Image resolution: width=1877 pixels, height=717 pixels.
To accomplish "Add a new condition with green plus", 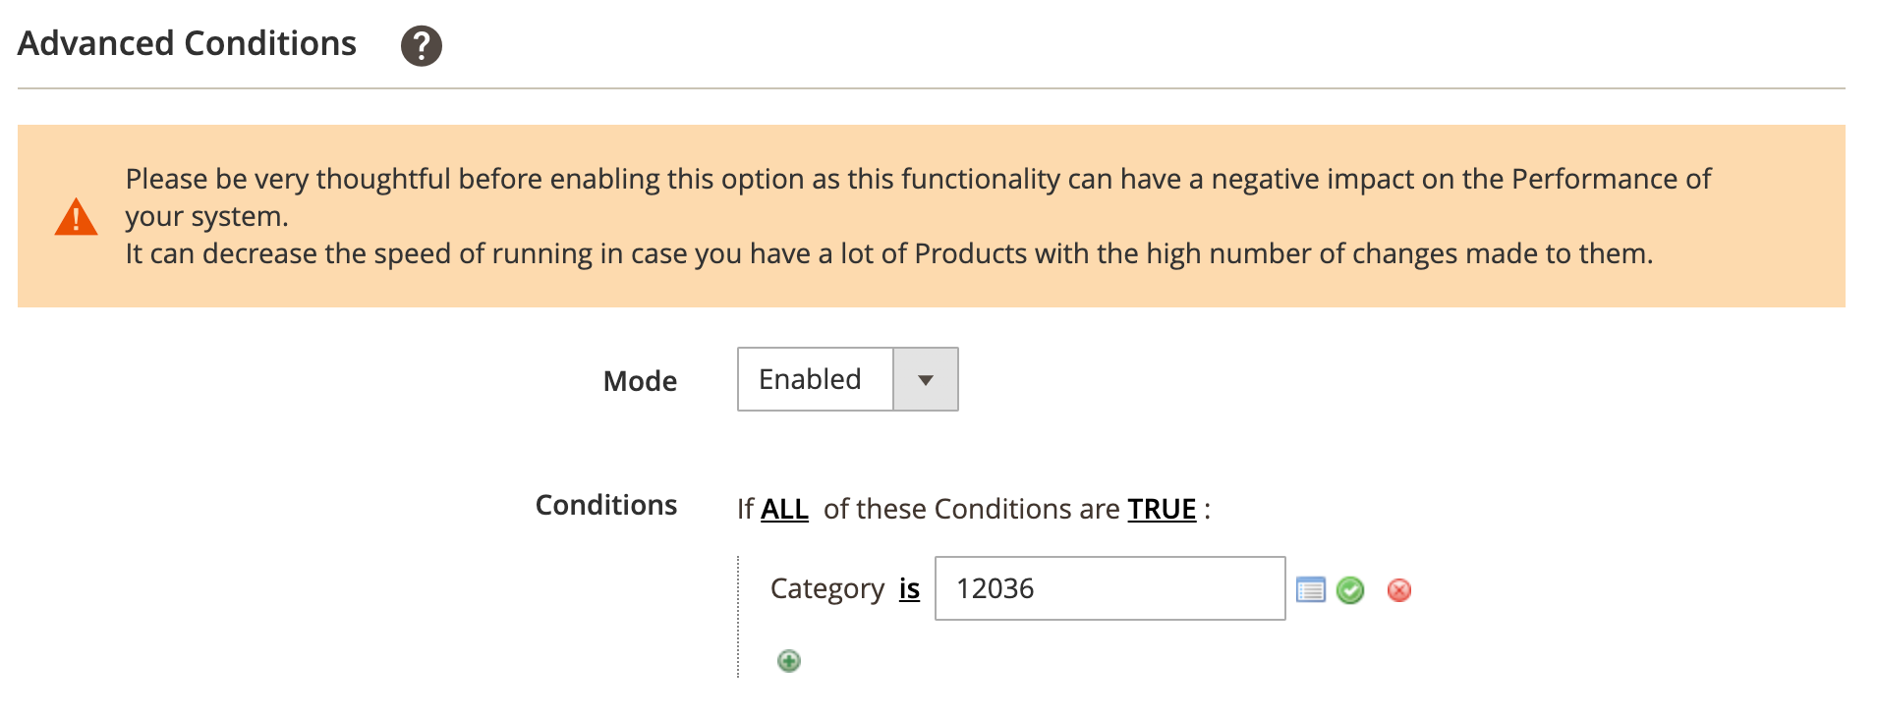I will [788, 661].
